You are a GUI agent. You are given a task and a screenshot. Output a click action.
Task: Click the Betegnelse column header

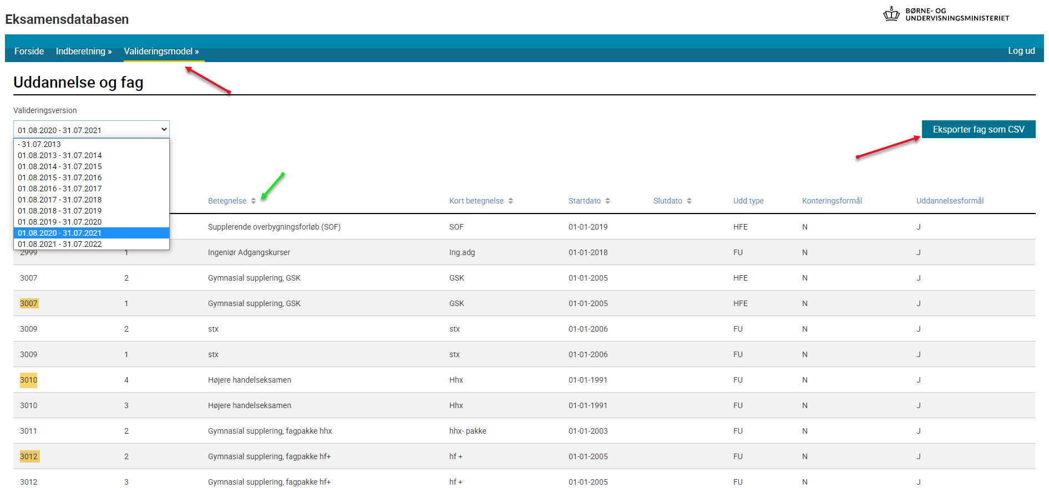227,201
